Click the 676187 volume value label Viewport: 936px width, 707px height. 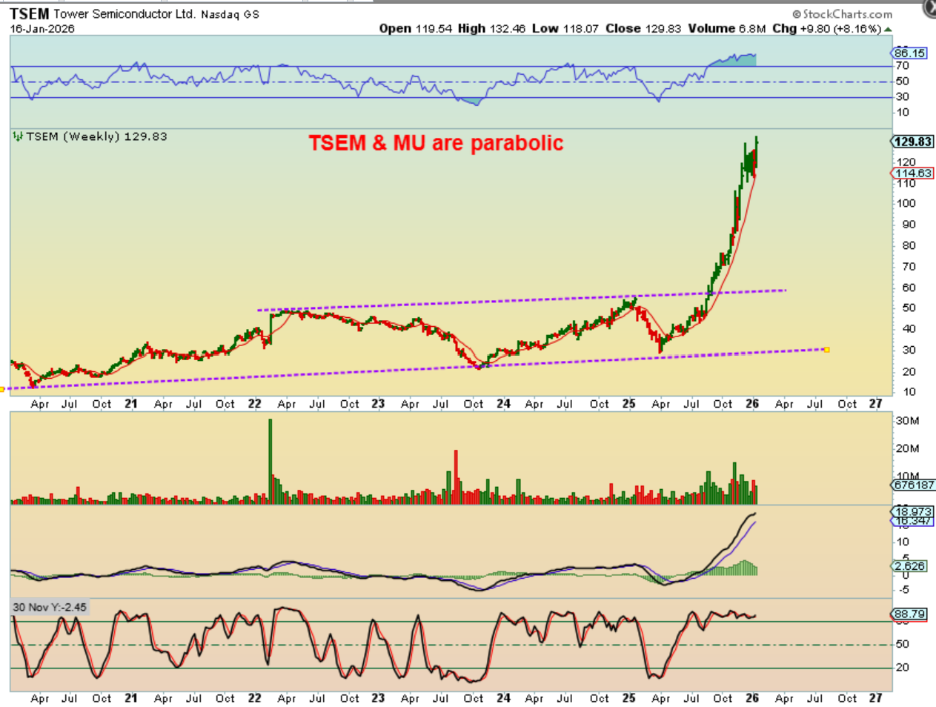pyautogui.click(x=914, y=485)
